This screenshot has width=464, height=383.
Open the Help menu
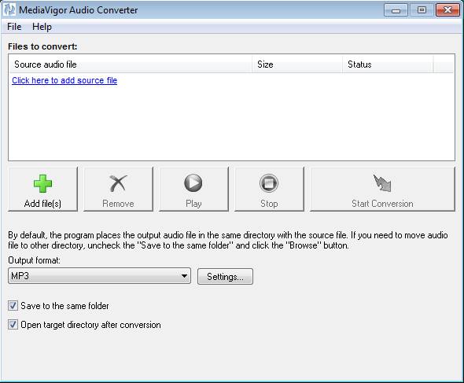(x=42, y=27)
